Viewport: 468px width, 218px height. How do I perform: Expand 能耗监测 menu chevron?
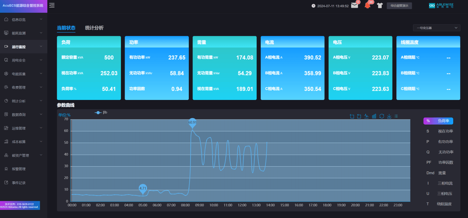tap(41, 33)
